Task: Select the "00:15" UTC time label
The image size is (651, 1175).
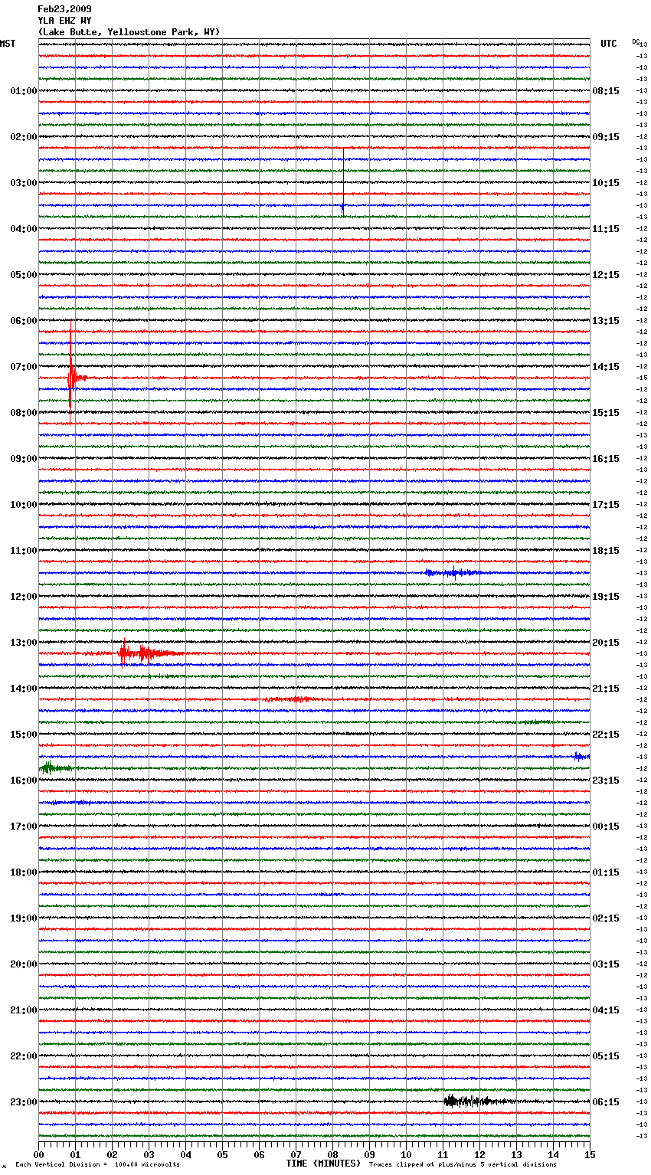Action: coord(606,826)
